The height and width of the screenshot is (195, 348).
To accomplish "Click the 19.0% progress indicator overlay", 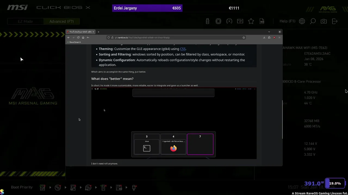I will coord(335,183).
